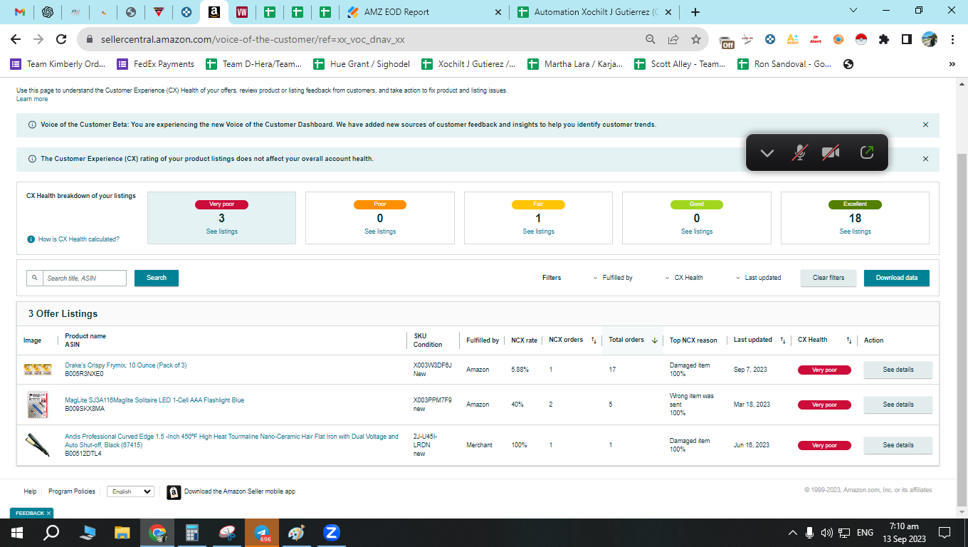Open the Telegram taskbar app
The height and width of the screenshot is (547, 968).
pyautogui.click(x=262, y=532)
